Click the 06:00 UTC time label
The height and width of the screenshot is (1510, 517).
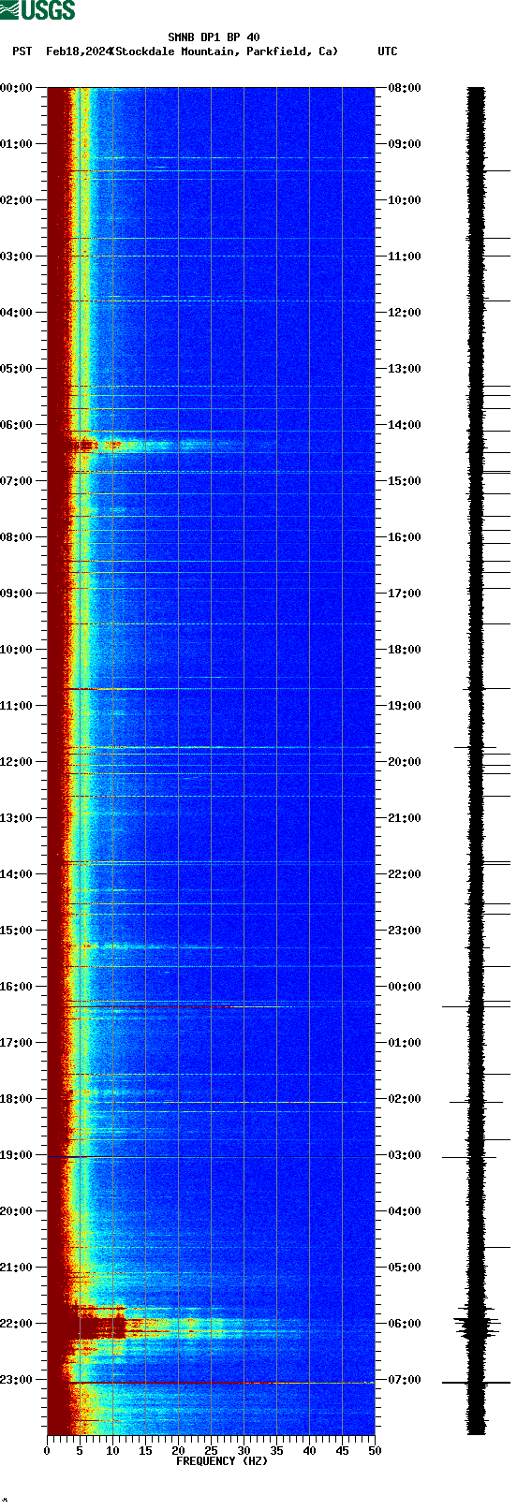pos(405,1324)
